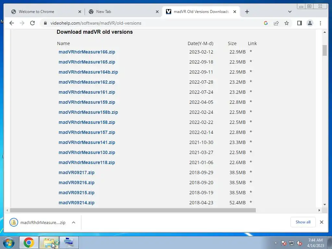
Task: Click Chrome icon in the taskbar
Action: 29,243
